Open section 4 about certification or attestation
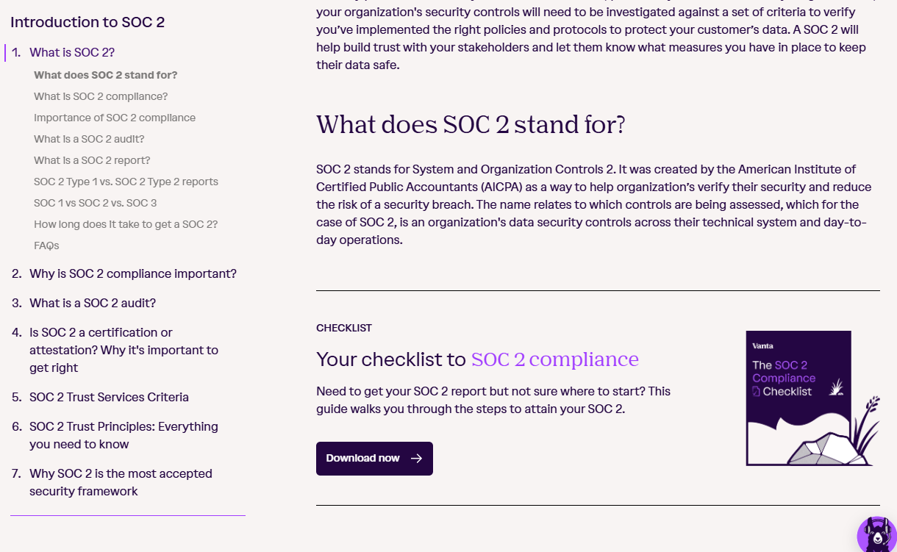 point(124,350)
